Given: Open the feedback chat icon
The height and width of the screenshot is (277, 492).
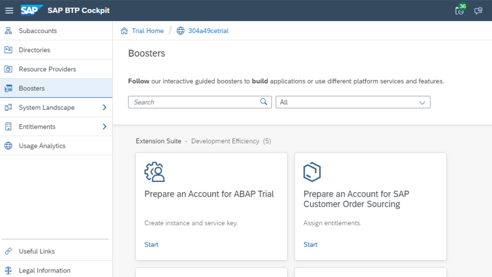Looking at the screenshot, I should 478,11.
